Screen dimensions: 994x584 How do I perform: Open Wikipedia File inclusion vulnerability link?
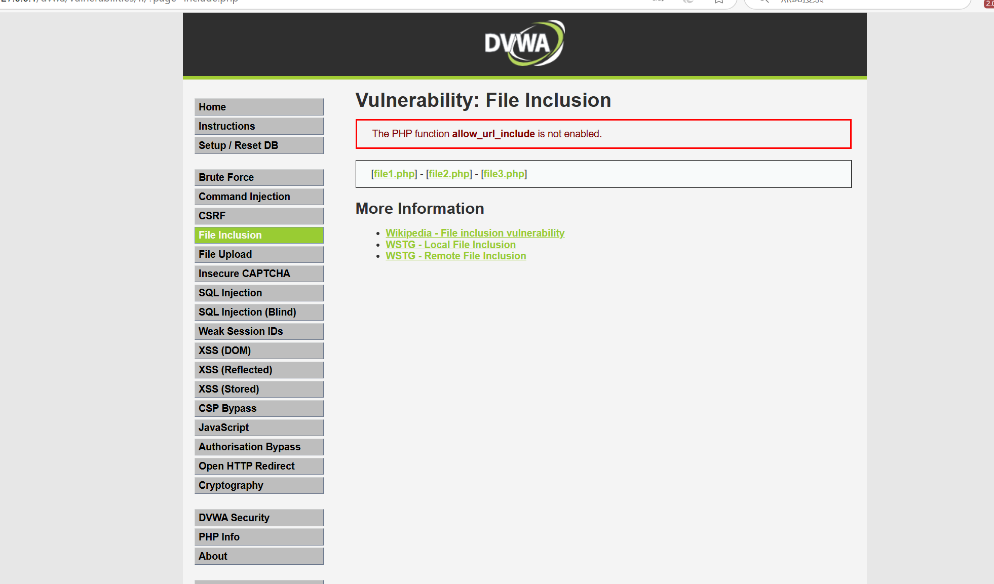[475, 233]
